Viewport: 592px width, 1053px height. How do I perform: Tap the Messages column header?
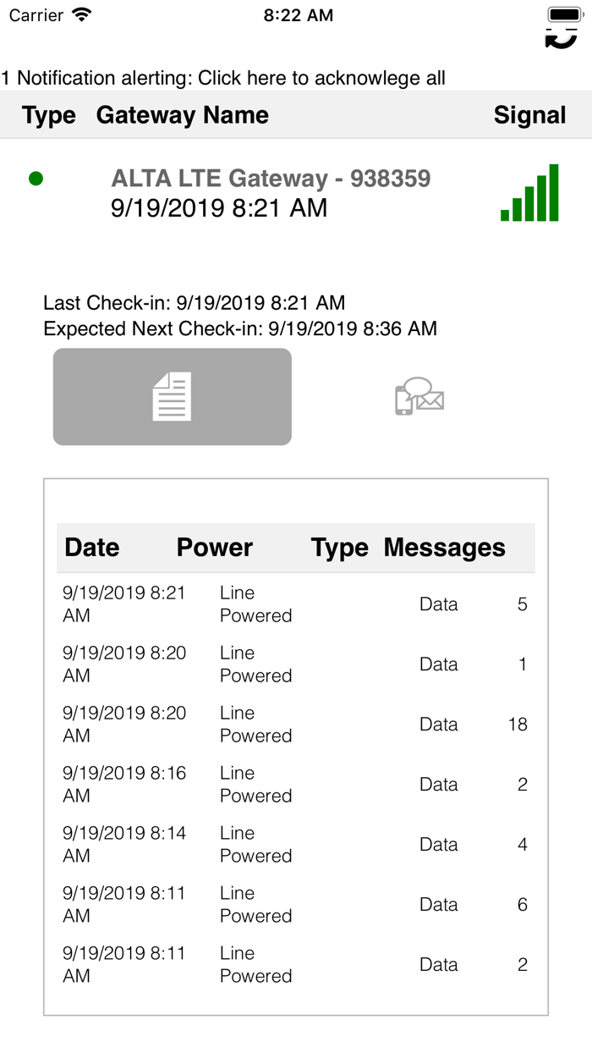[444, 547]
